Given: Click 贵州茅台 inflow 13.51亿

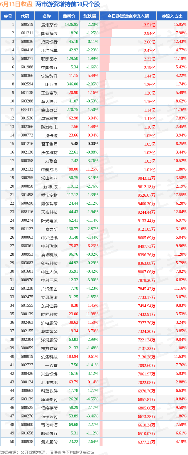Looking at the screenshot, I should click(x=149, y=25).
